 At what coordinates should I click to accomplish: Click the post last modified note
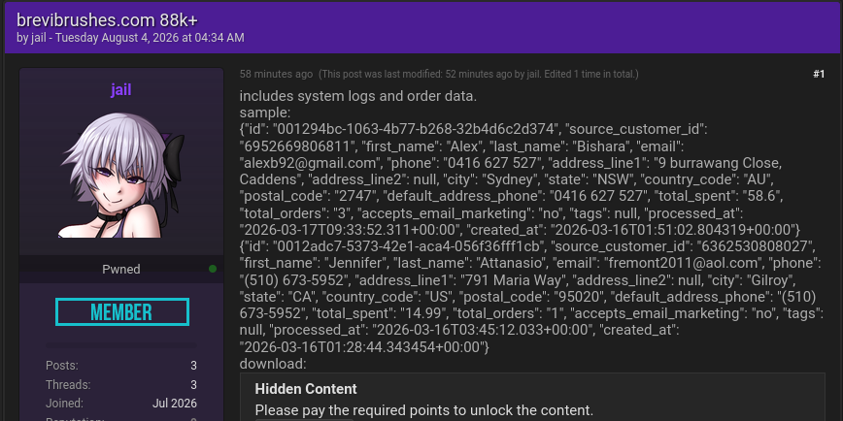coord(479,74)
